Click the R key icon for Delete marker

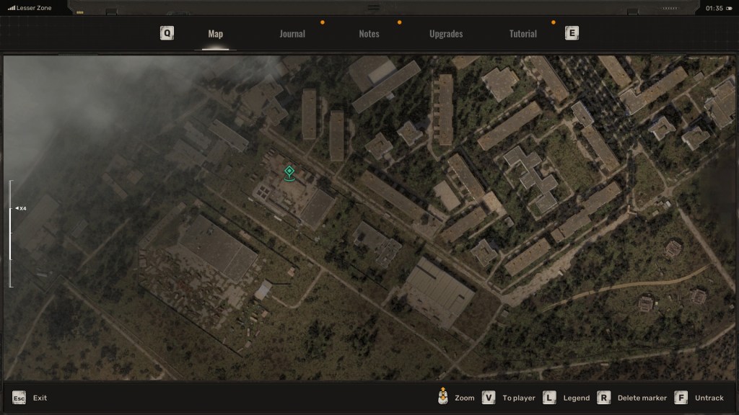pos(604,398)
